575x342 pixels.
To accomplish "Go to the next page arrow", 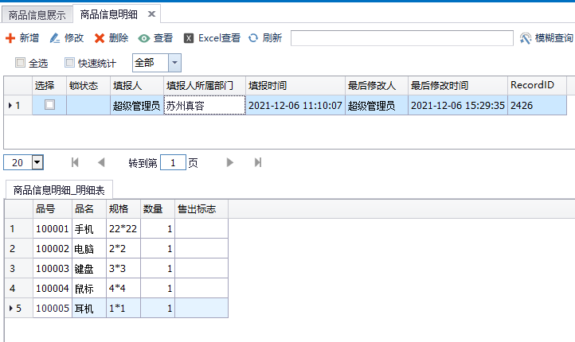I will 230,162.
